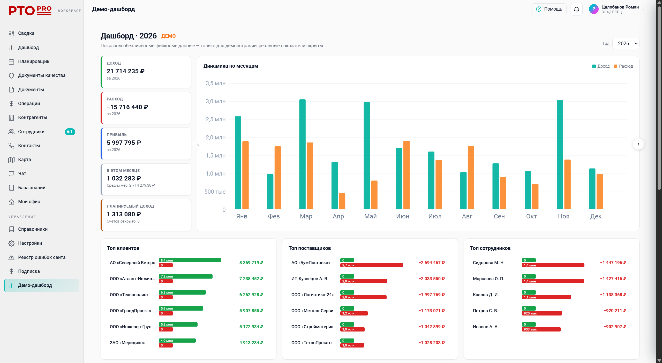Click the Демо-дашборд chart icon

pos(11,285)
